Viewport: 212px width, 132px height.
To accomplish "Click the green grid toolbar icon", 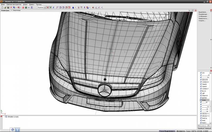I will pyautogui.click(x=26, y=8).
